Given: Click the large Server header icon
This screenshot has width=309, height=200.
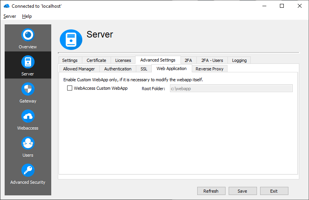Looking at the screenshot, I should point(71,40).
